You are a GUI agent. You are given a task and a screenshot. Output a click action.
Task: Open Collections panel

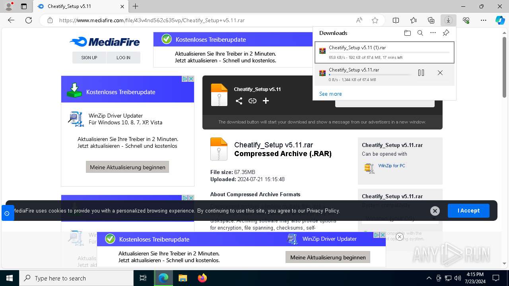(x=431, y=20)
